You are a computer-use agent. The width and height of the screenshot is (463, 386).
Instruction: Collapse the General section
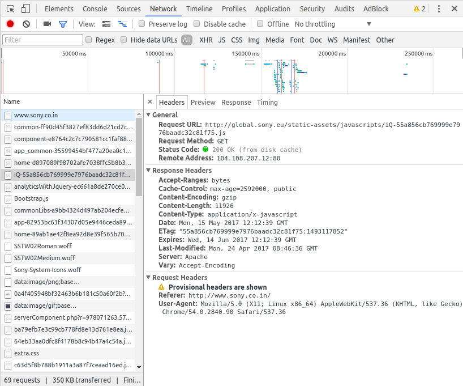point(148,114)
